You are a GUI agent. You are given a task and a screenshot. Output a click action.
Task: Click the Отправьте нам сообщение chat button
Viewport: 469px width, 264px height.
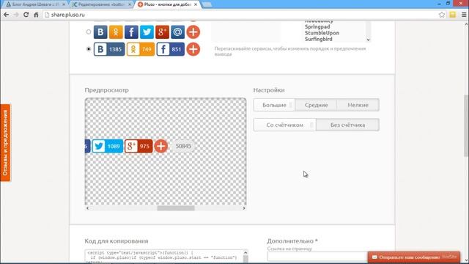414,257
